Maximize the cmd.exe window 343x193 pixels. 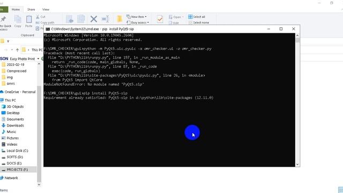[x=281, y=29]
